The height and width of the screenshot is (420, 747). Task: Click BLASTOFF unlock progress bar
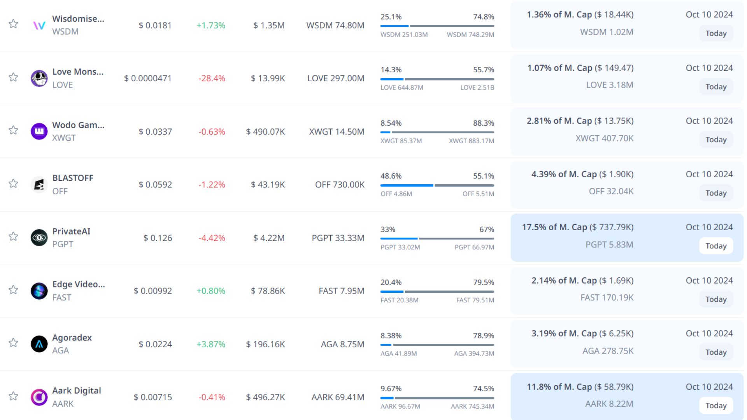click(437, 185)
